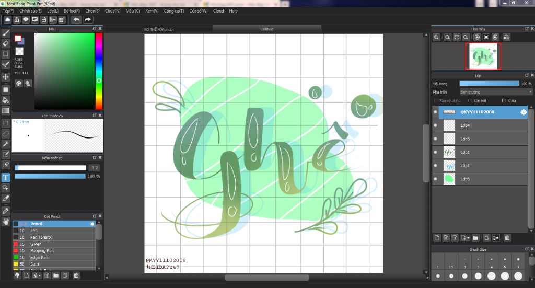Select the G Pen brush
Screen dimensions: 535x288
pyautogui.click(x=54, y=244)
